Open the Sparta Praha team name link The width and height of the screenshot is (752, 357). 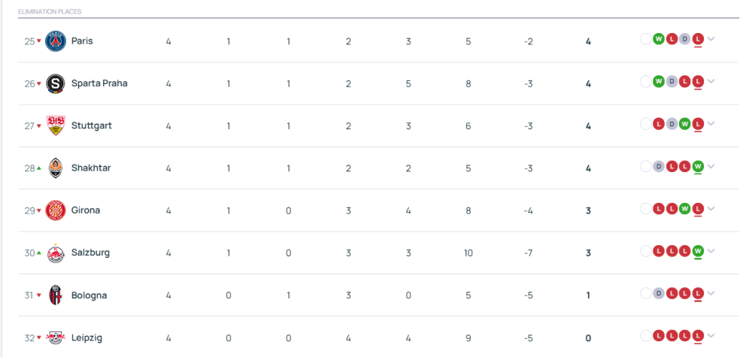pos(99,83)
